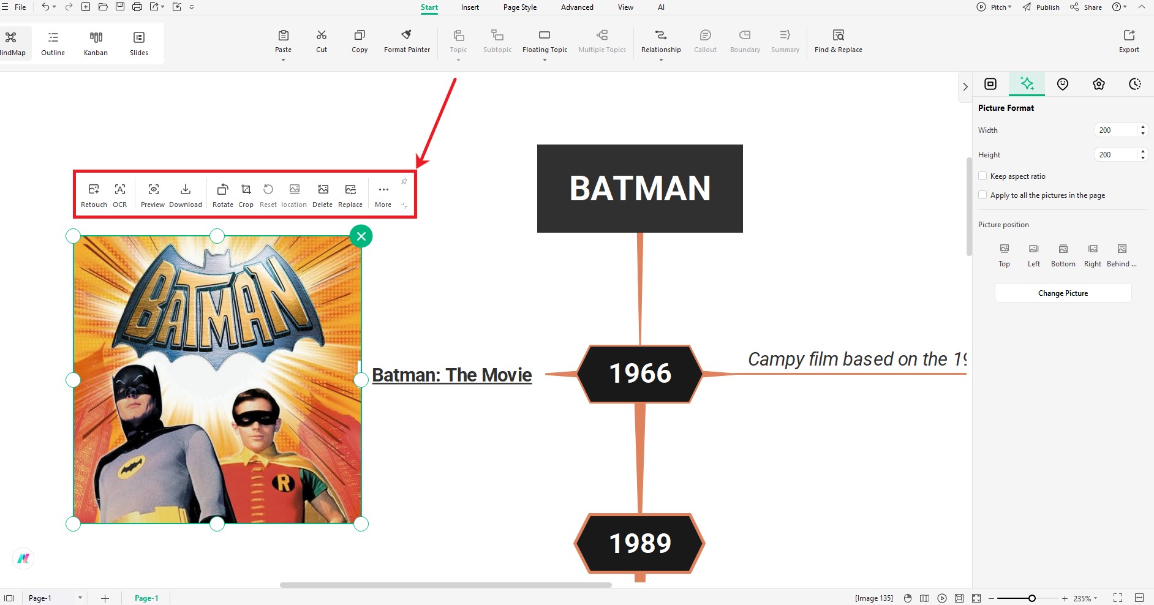1154x605 pixels.
Task: Open the clipart side panel tab
Action: (1099, 84)
